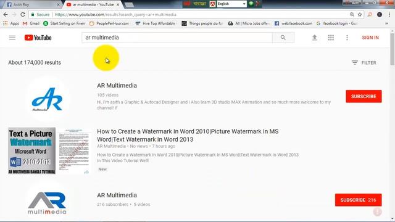Click the zoom magnifier icon in address bar
Screen dimensions: 395x222
click(x=352, y=15)
